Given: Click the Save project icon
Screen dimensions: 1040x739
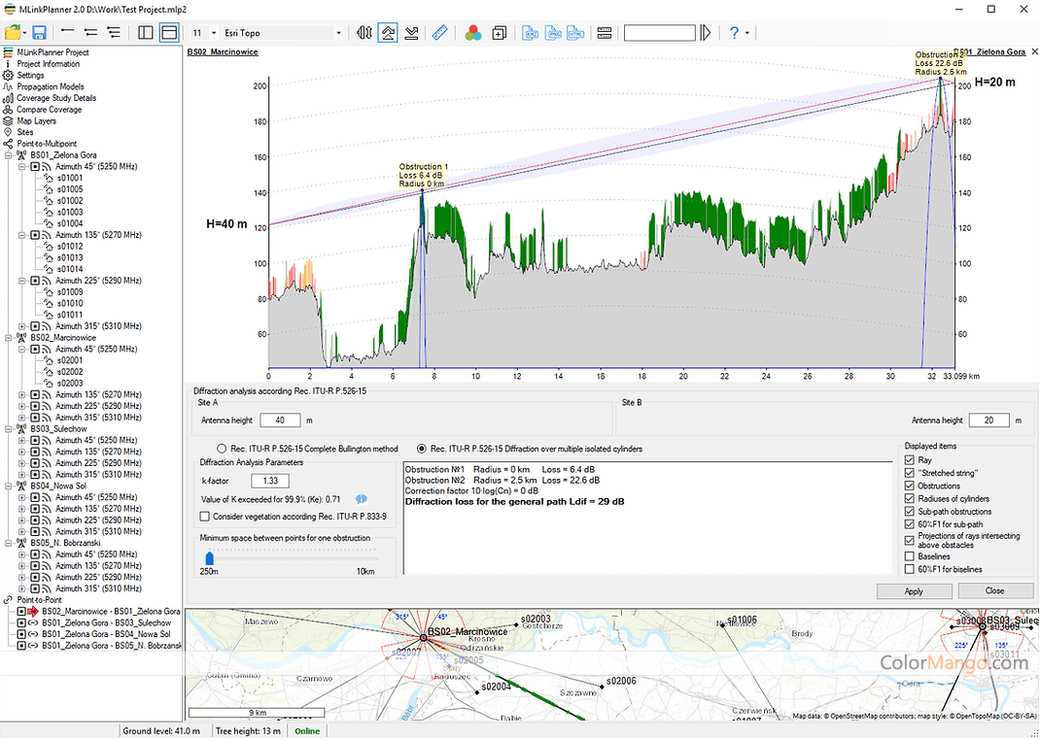Looking at the screenshot, I should (39, 33).
